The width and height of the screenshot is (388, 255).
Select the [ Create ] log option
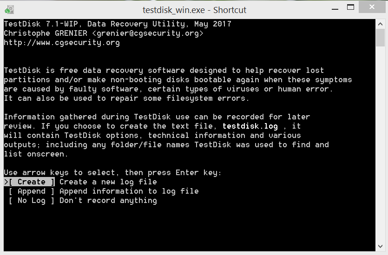tap(32, 182)
